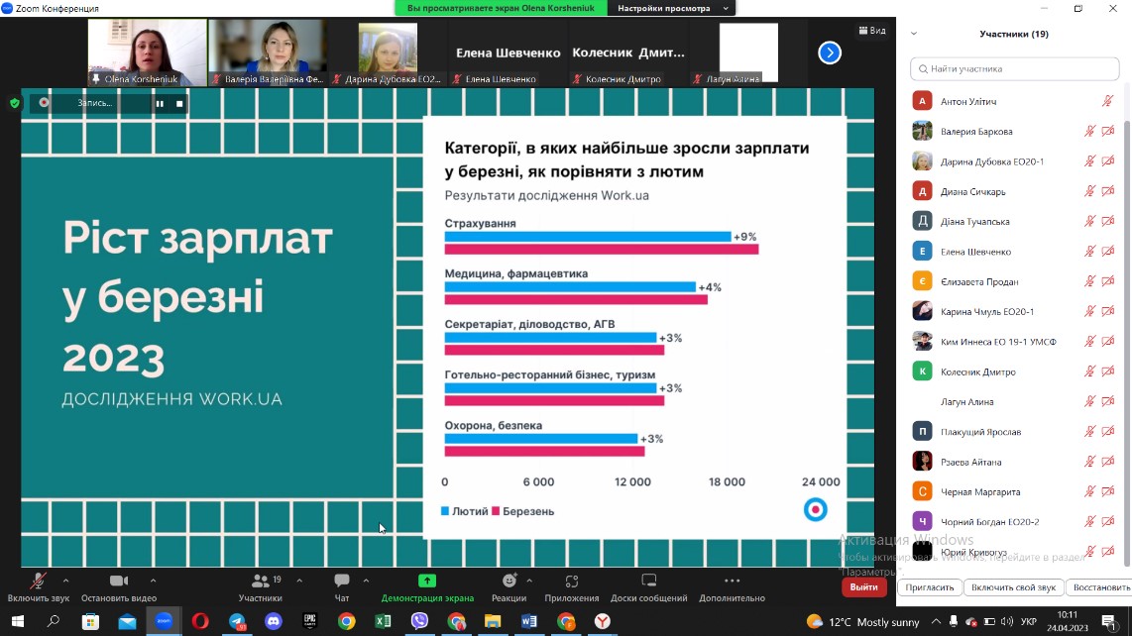This screenshot has width=1132, height=636.
Task: Show hidden system tray icons
Action: click(936, 621)
